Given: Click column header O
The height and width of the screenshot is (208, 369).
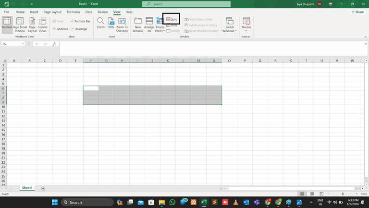Looking at the screenshot, I should (x=229, y=61).
